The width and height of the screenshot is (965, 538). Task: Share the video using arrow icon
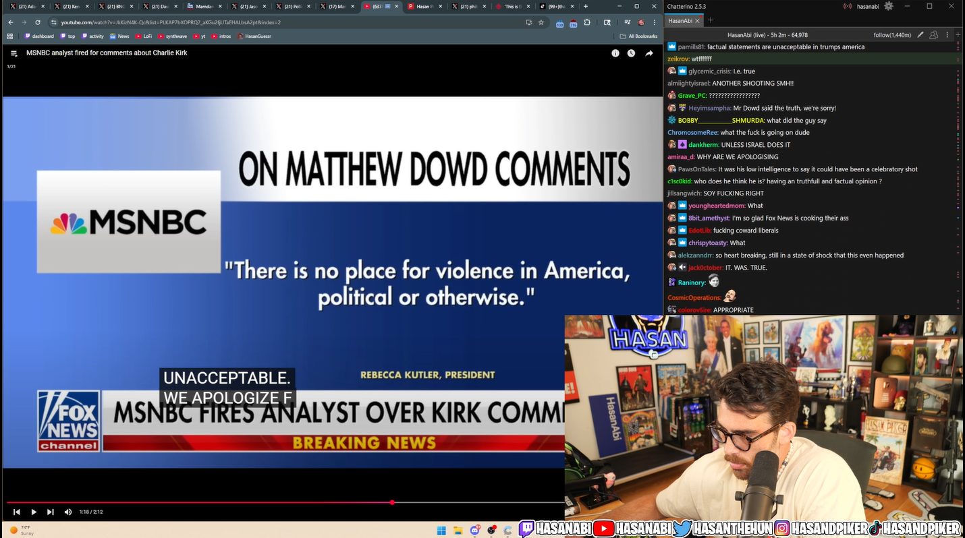(x=649, y=53)
